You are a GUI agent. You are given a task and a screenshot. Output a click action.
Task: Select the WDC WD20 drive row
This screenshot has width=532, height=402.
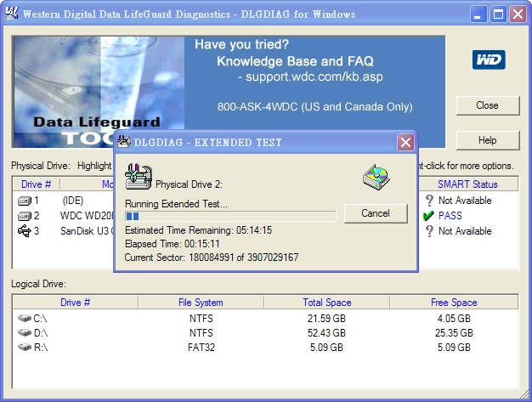point(87,216)
